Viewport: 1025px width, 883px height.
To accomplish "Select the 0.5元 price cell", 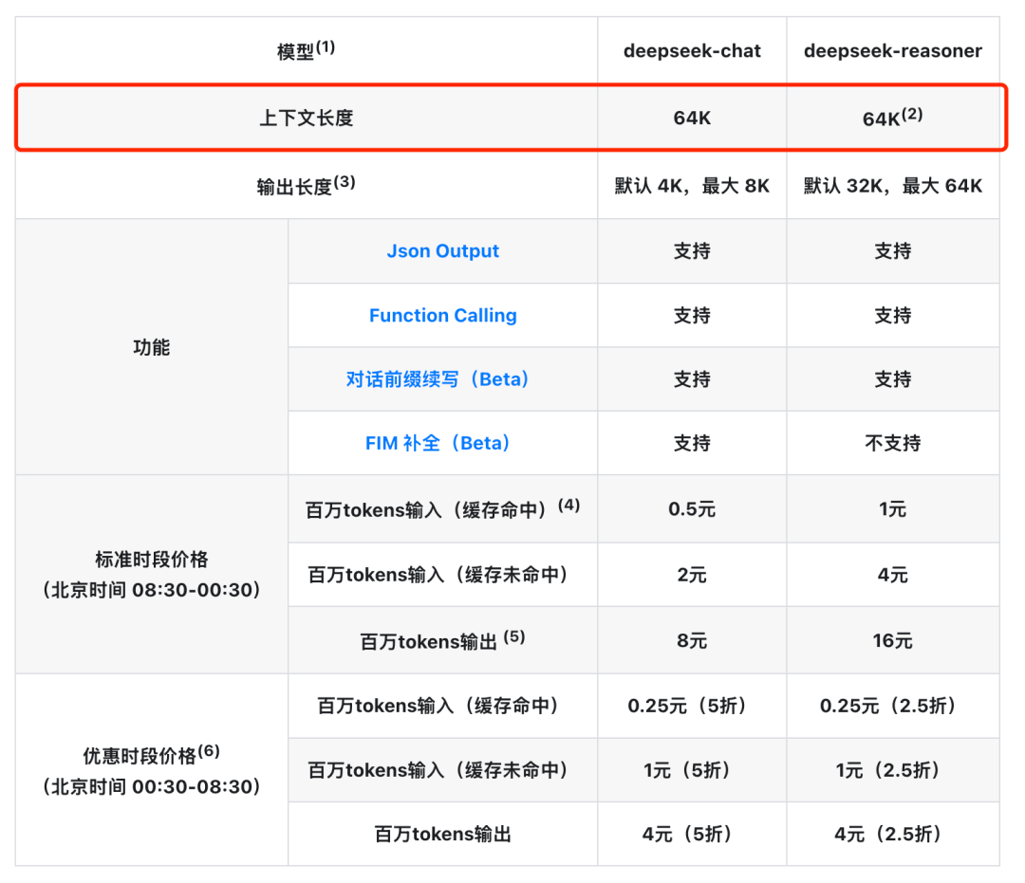I will click(691, 508).
